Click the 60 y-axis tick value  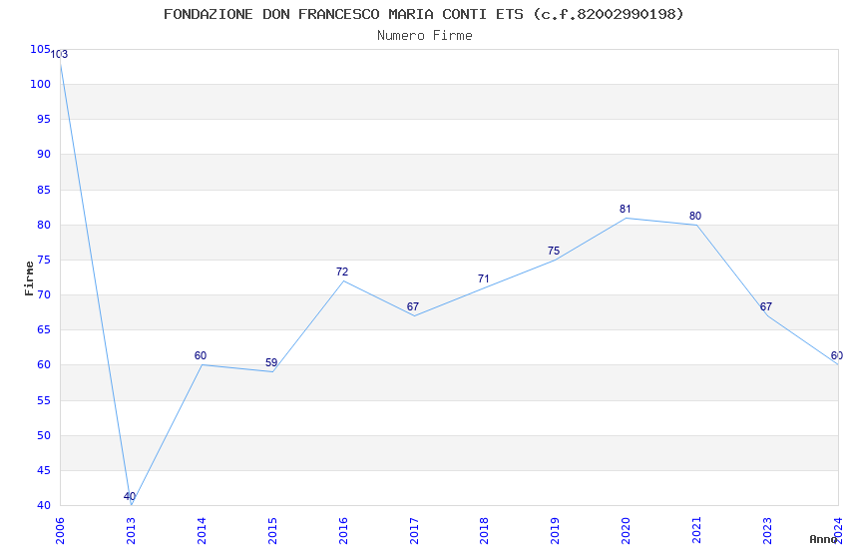click(44, 364)
